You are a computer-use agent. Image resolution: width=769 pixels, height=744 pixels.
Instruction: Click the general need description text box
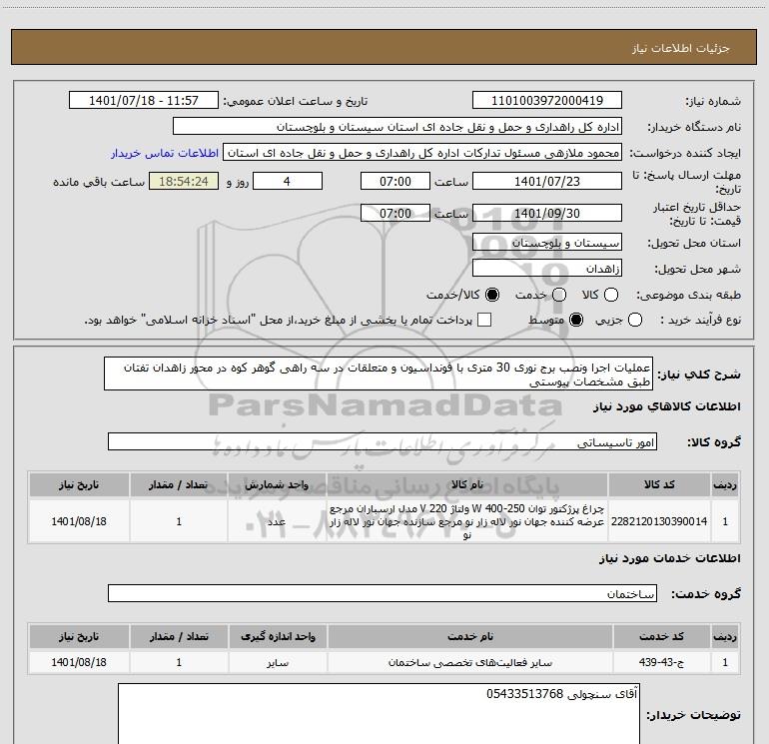pyautogui.click(x=379, y=374)
